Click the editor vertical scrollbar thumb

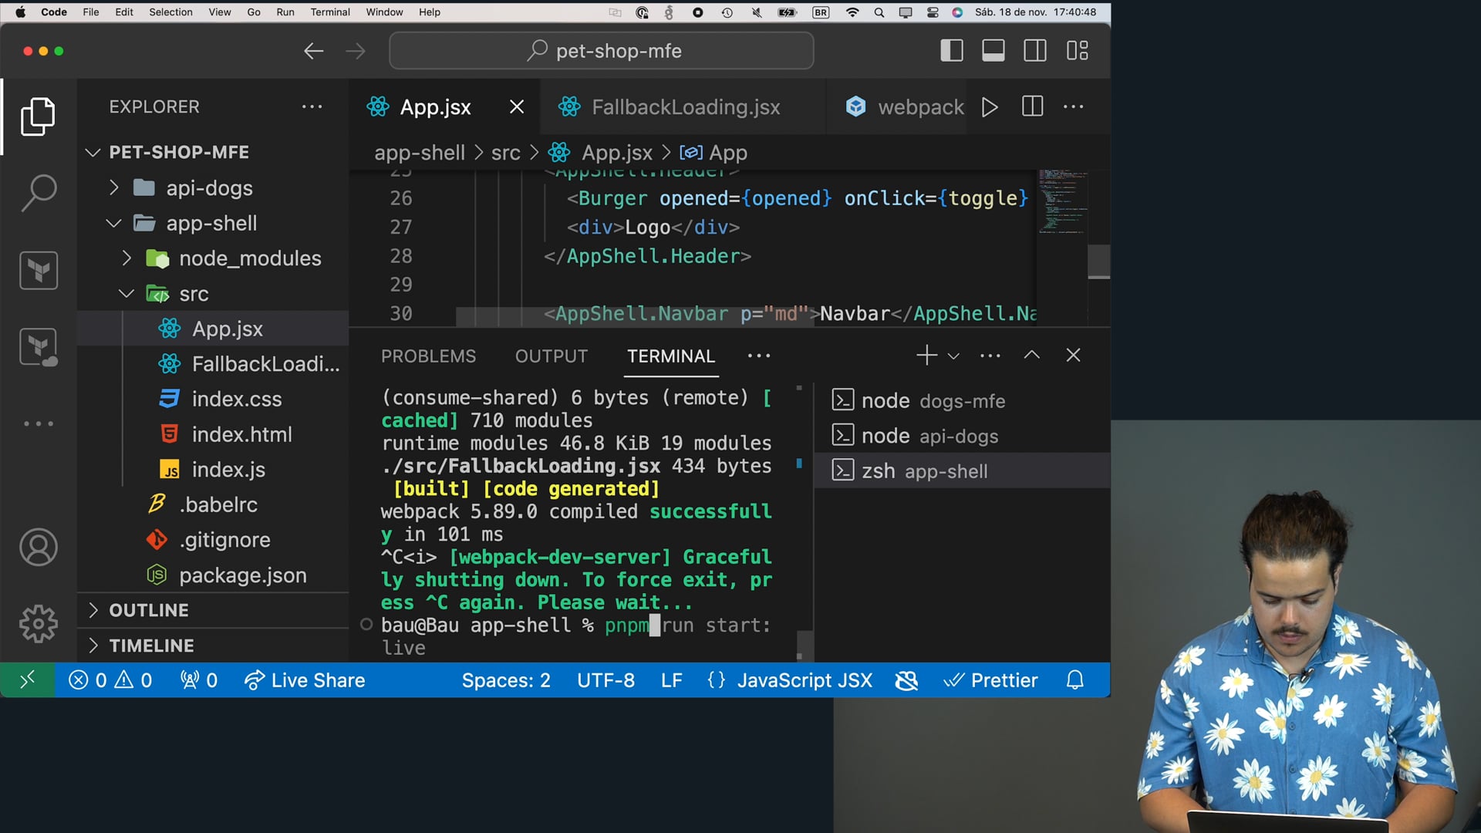coord(1098,262)
